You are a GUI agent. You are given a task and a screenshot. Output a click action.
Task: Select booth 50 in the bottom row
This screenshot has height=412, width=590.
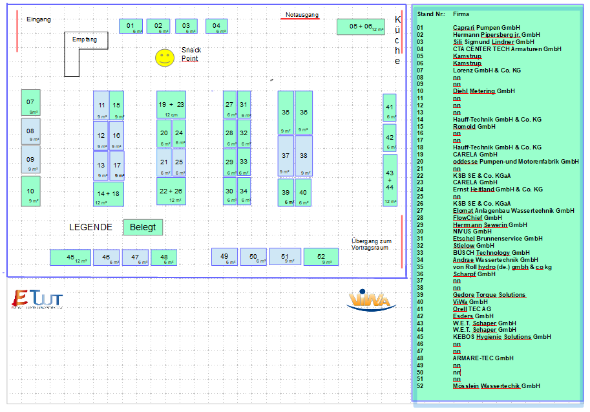pos(253,257)
